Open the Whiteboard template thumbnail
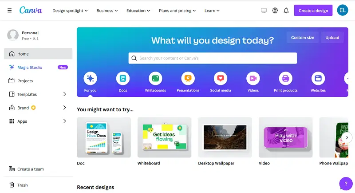Viewport: 355px width, 193px height. 164,137
